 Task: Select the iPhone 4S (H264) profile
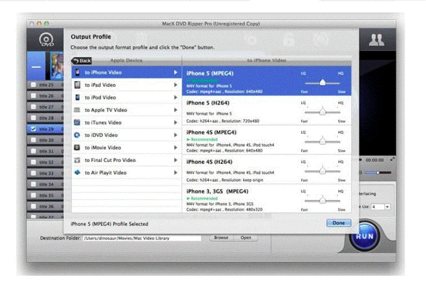pos(267,170)
